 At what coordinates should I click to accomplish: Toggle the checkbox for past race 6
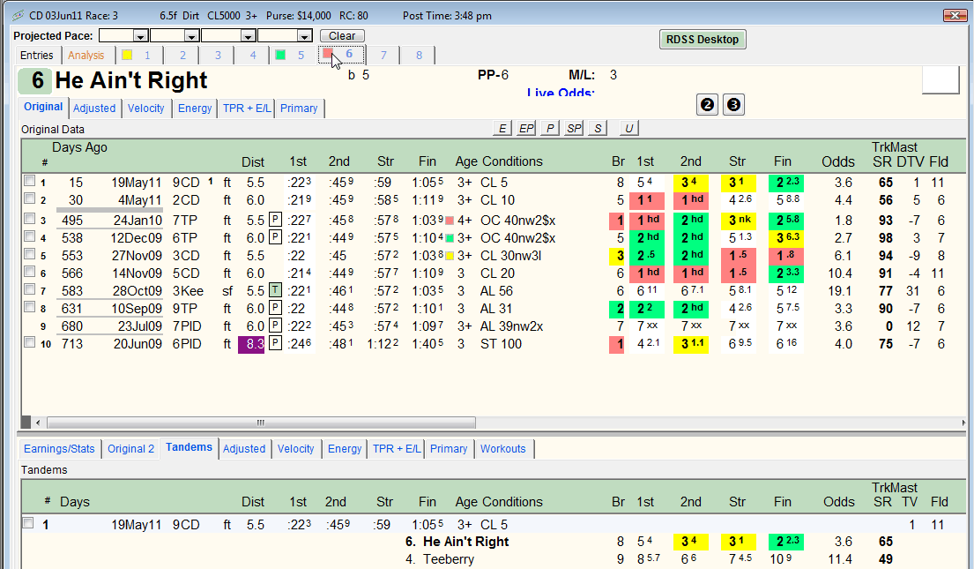[29, 272]
